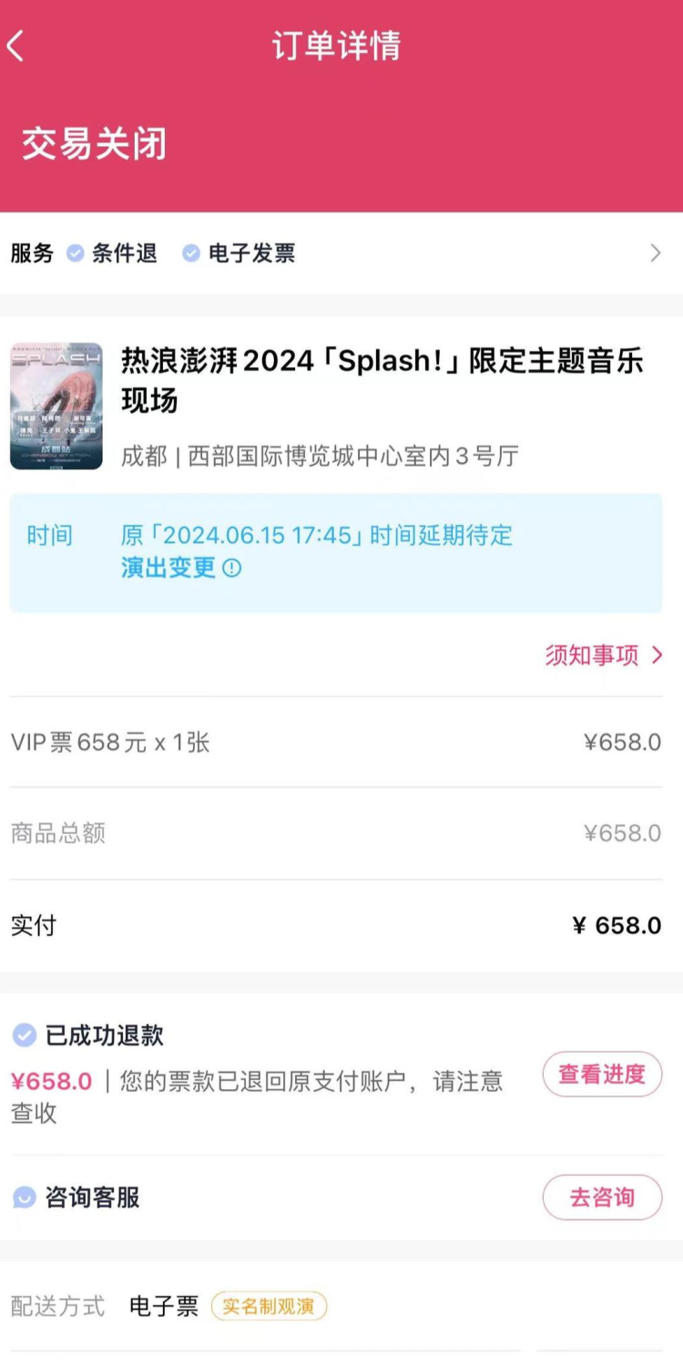Expand the 服务 row chevron
Screen dimensions: 683x1368
656,253
